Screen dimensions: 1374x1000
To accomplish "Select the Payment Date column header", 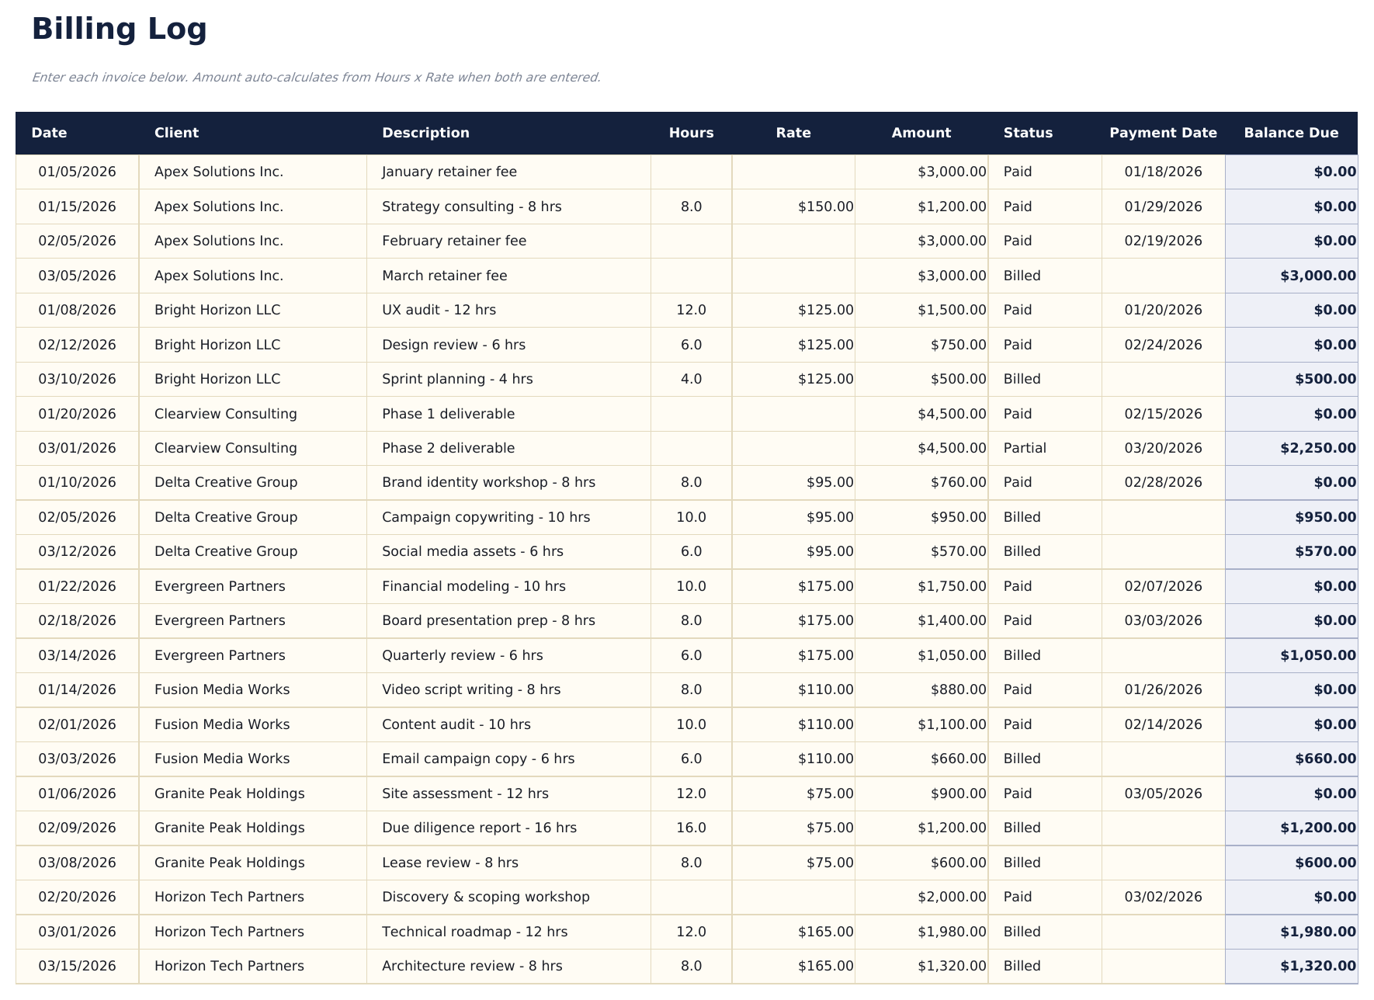I will point(1162,133).
